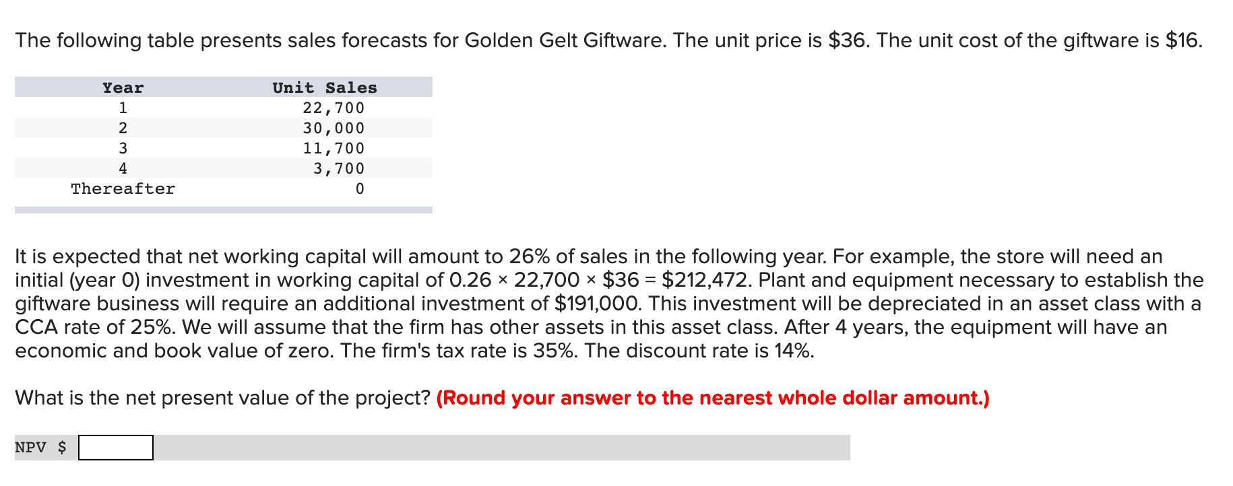Click the NPV $ label
1233x486 pixels.
[x=39, y=447]
